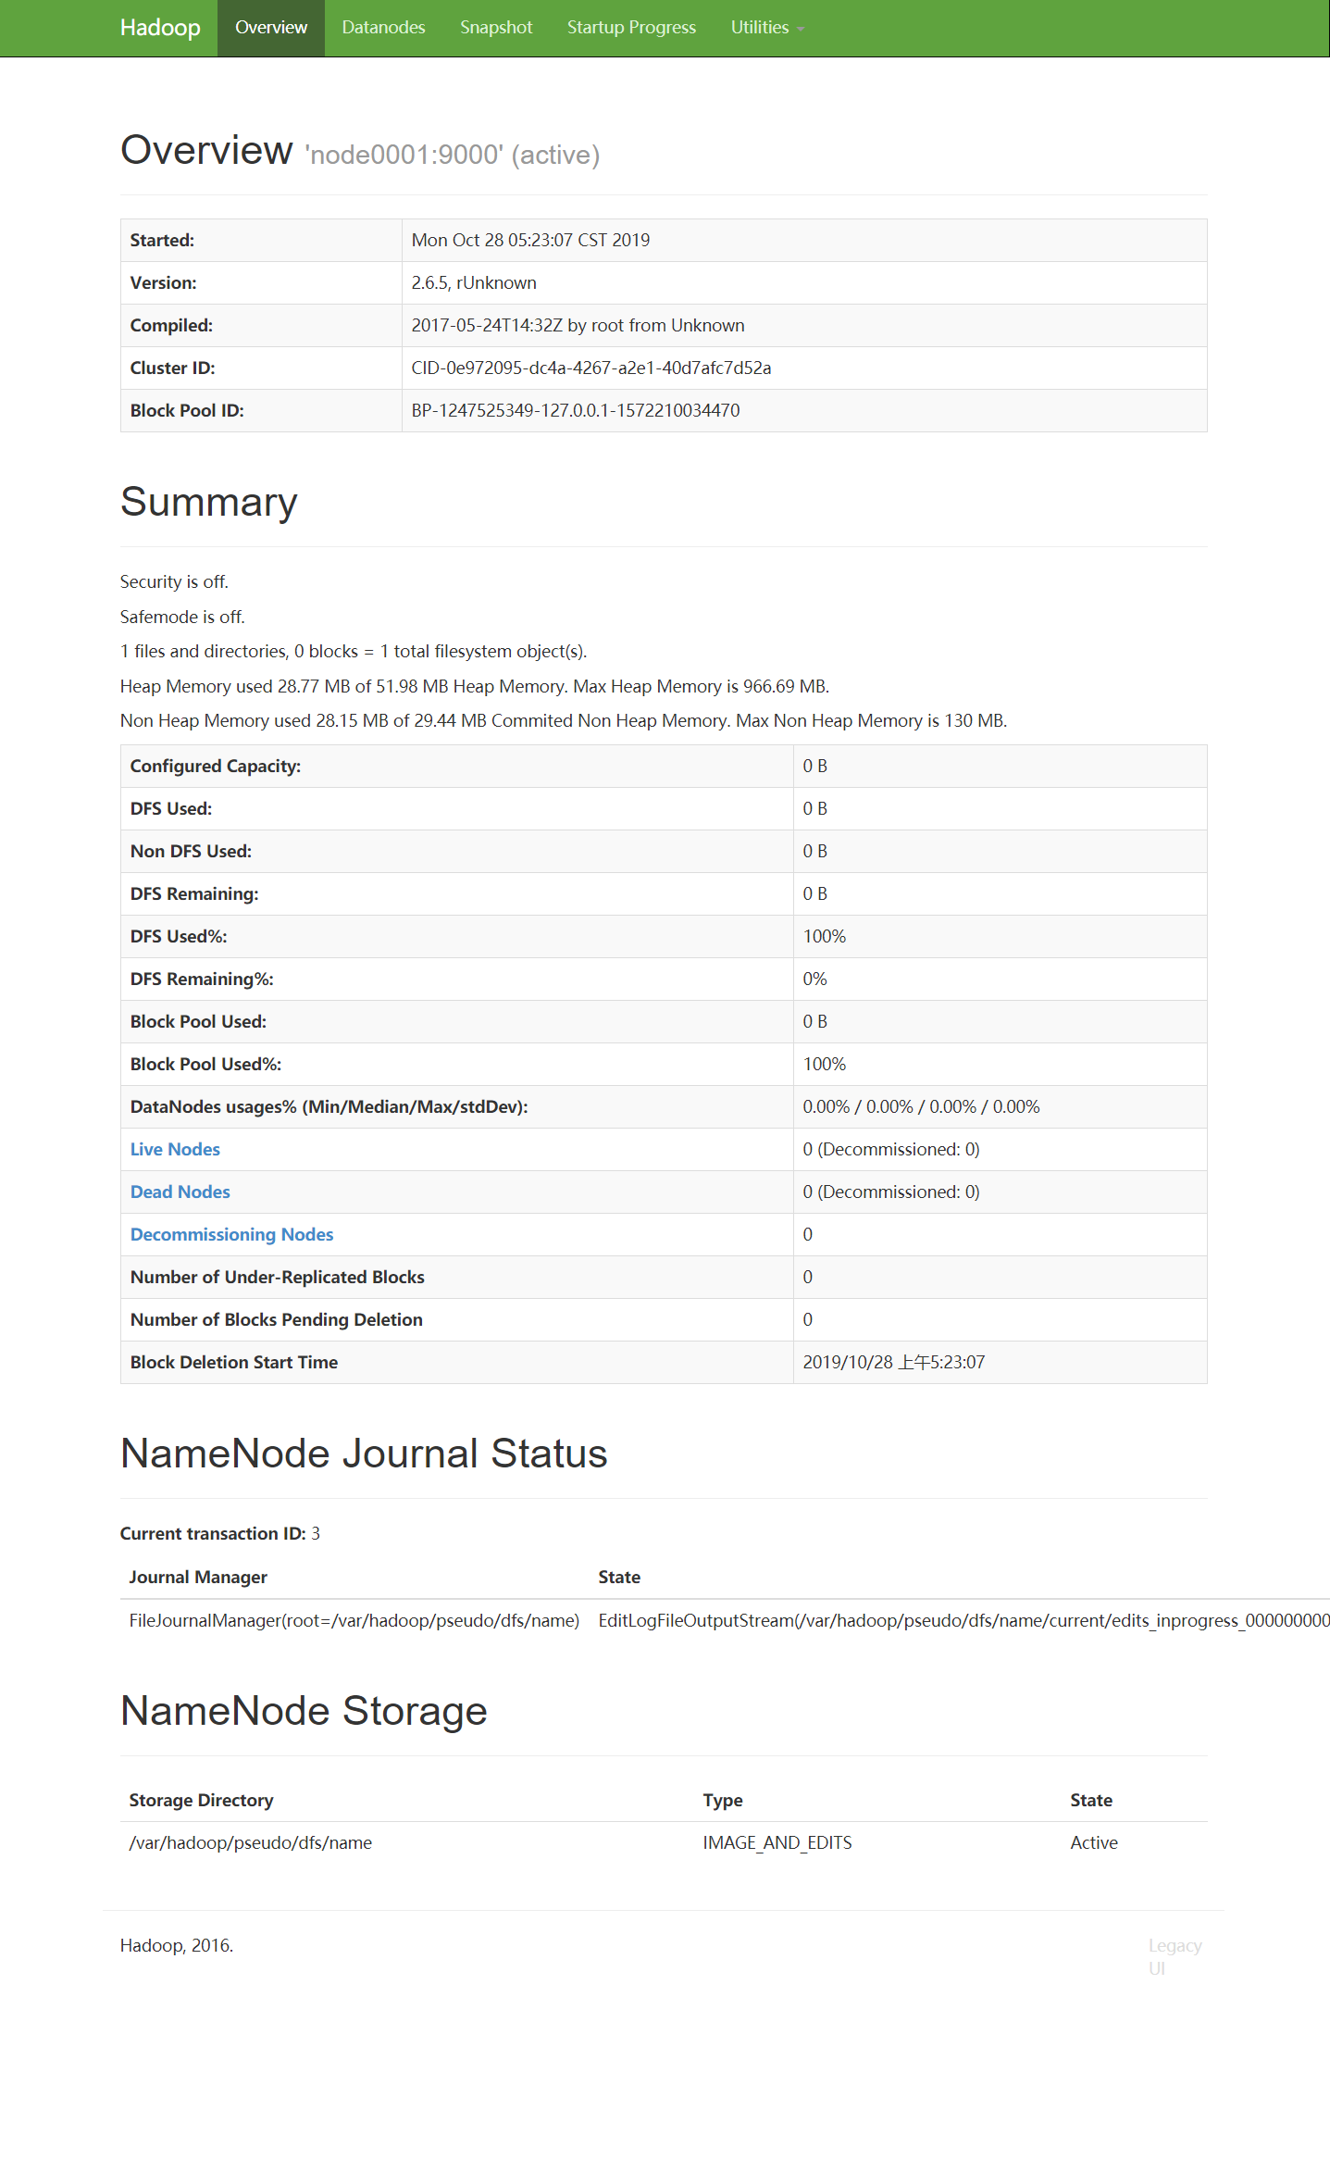Click the Live Nodes value '0 (Decommissioned: 0)'
The height and width of the screenshot is (2184, 1330).
[x=891, y=1149]
